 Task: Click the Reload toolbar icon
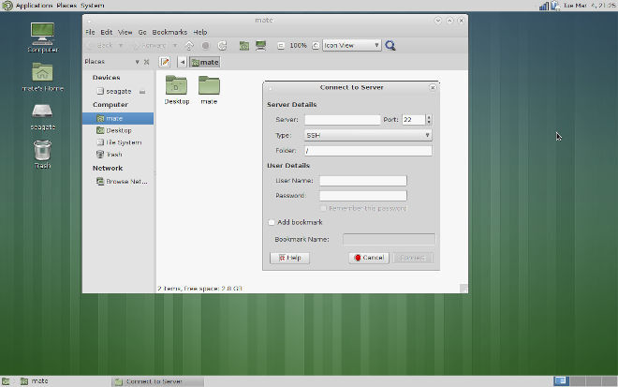click(222, 45)
